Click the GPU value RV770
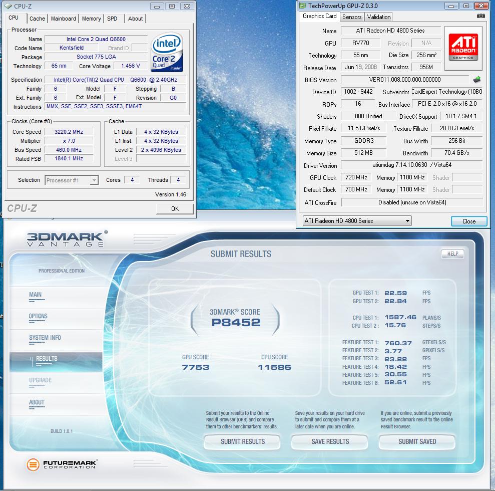This screenshot has height=491, width=495. point(360,43)
